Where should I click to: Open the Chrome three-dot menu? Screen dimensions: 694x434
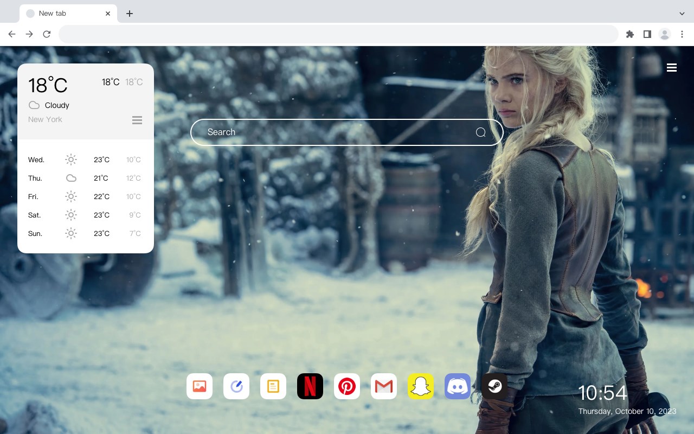[682, 34]
